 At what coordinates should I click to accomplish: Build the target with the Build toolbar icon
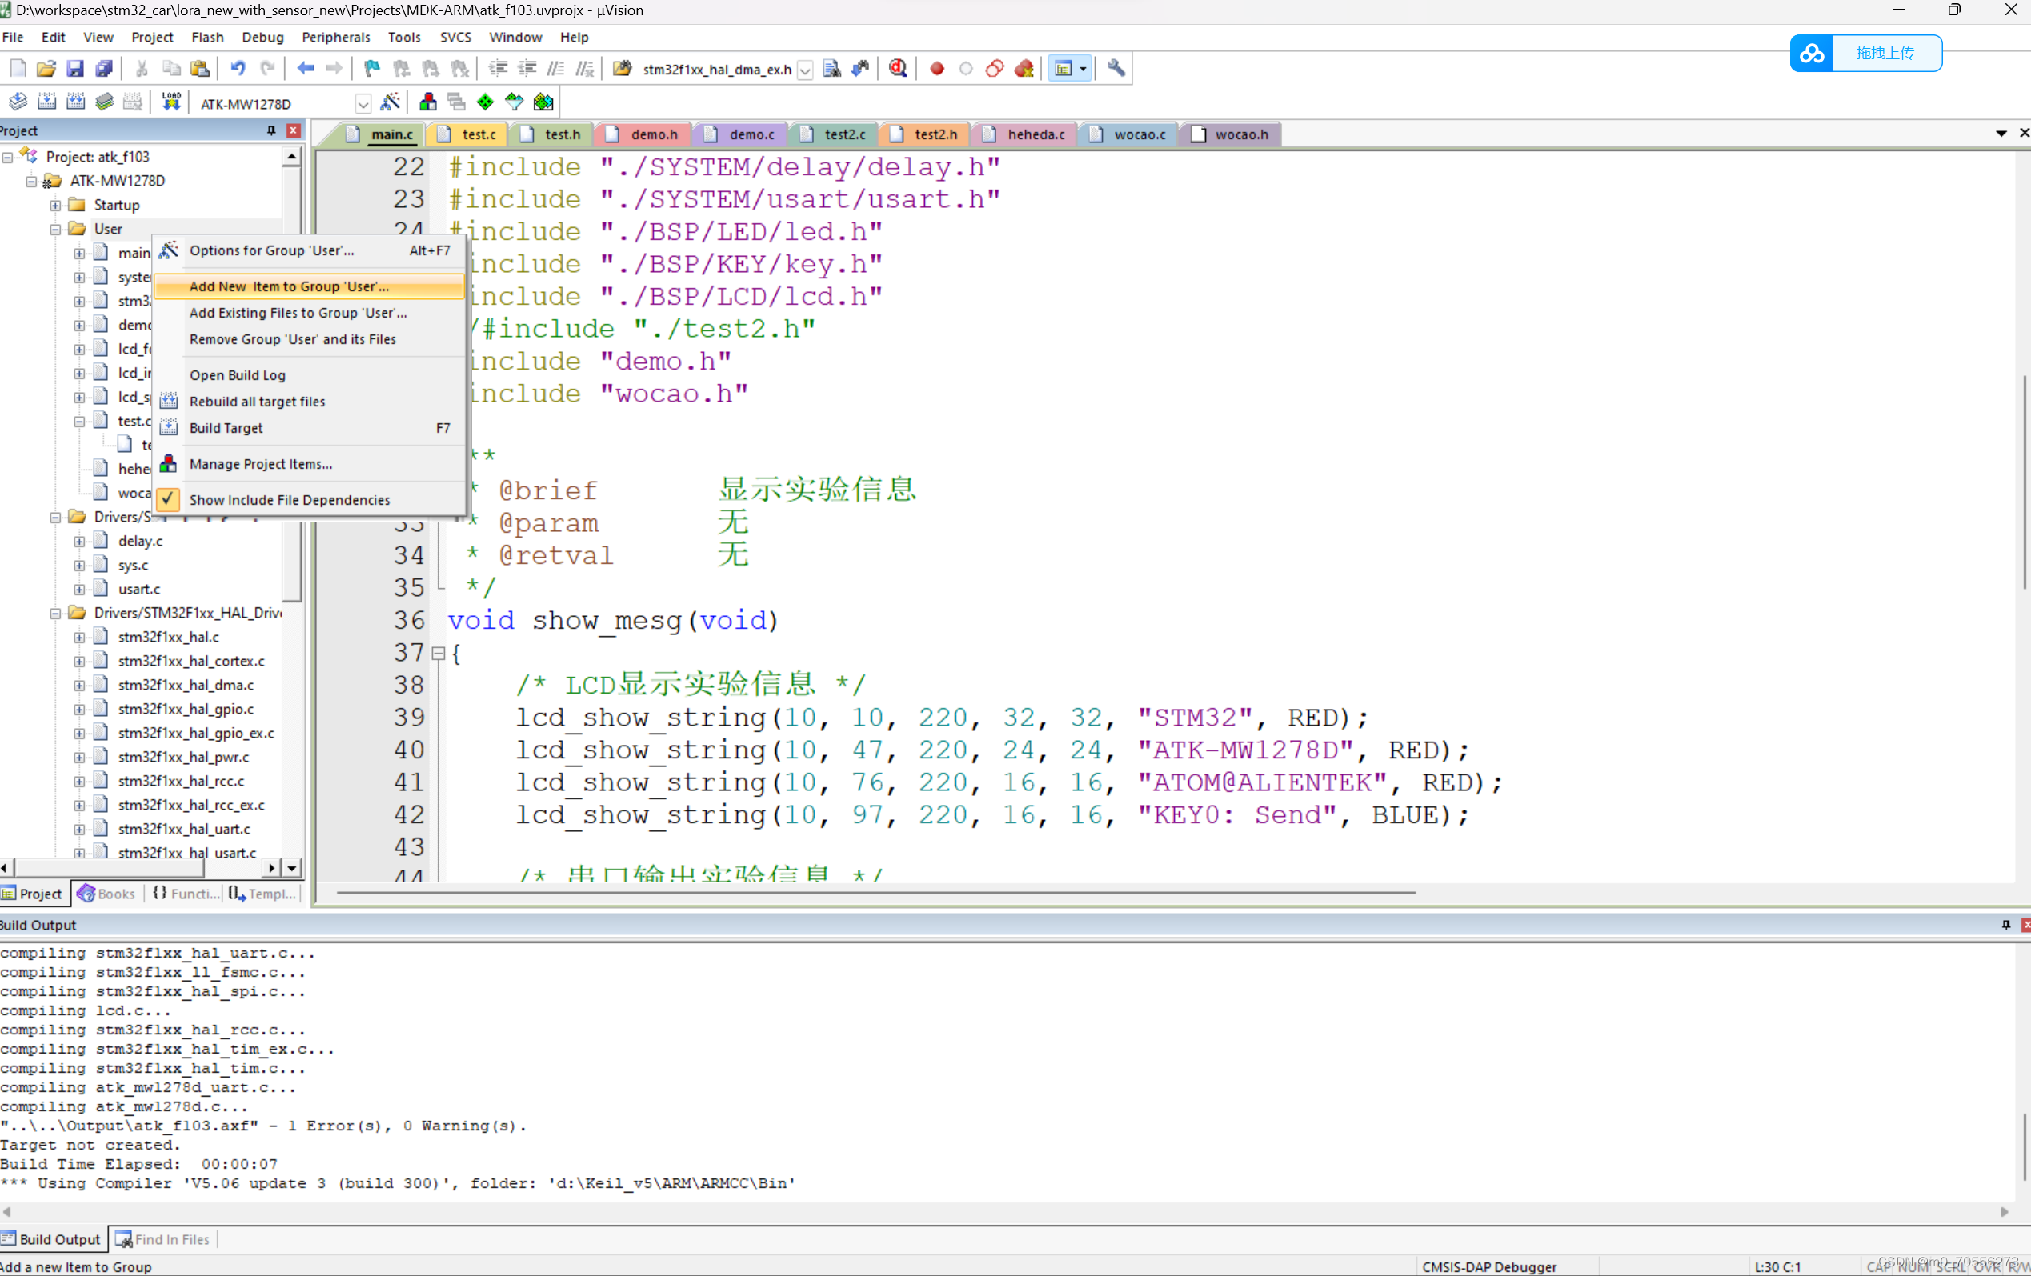tap(47, 103)
